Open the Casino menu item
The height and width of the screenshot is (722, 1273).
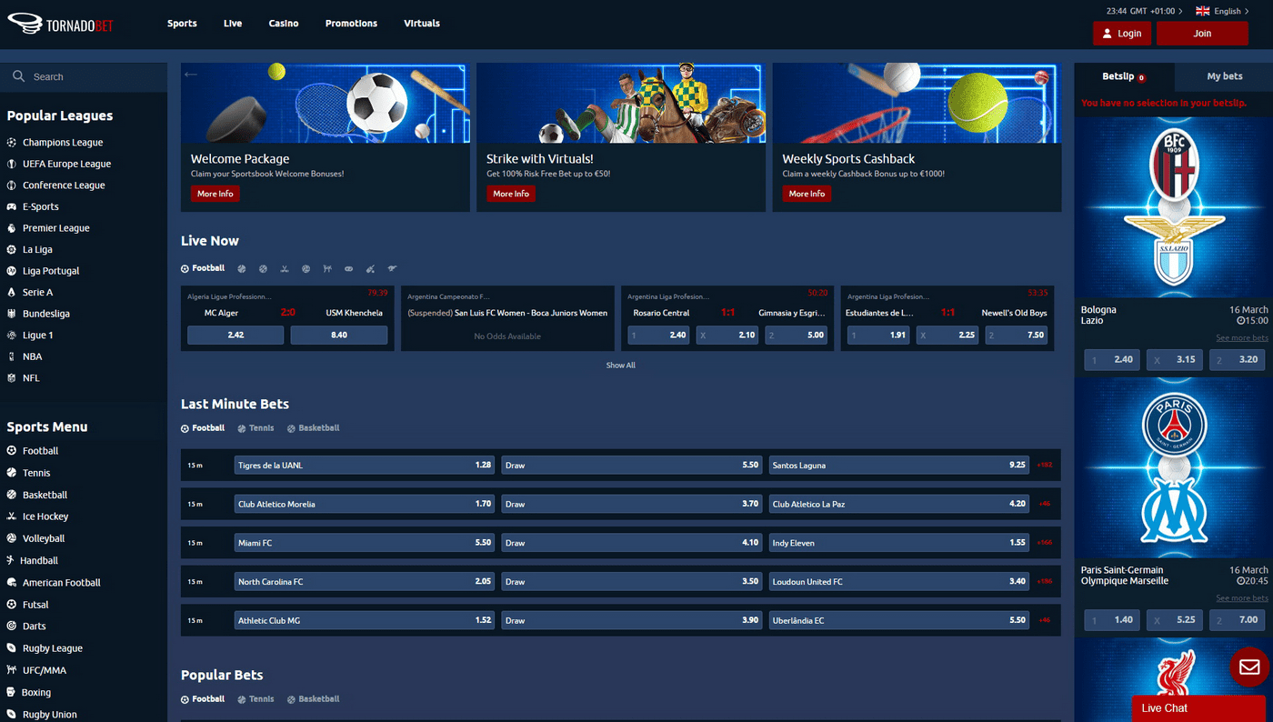coord(283,23)
